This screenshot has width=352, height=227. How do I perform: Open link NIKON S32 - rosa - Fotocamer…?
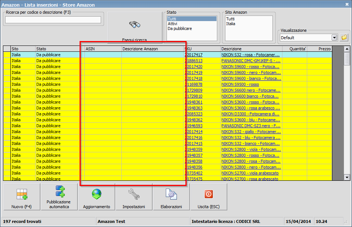(x=250, y=55)
